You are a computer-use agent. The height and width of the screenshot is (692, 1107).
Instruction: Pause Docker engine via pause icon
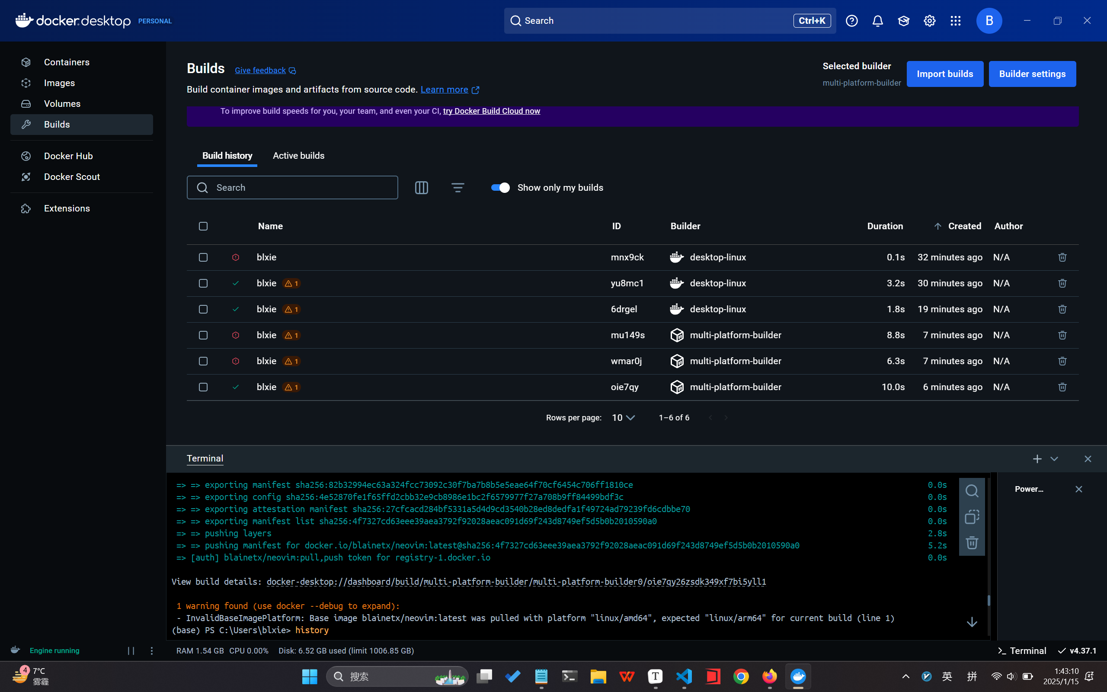(131, 651)
